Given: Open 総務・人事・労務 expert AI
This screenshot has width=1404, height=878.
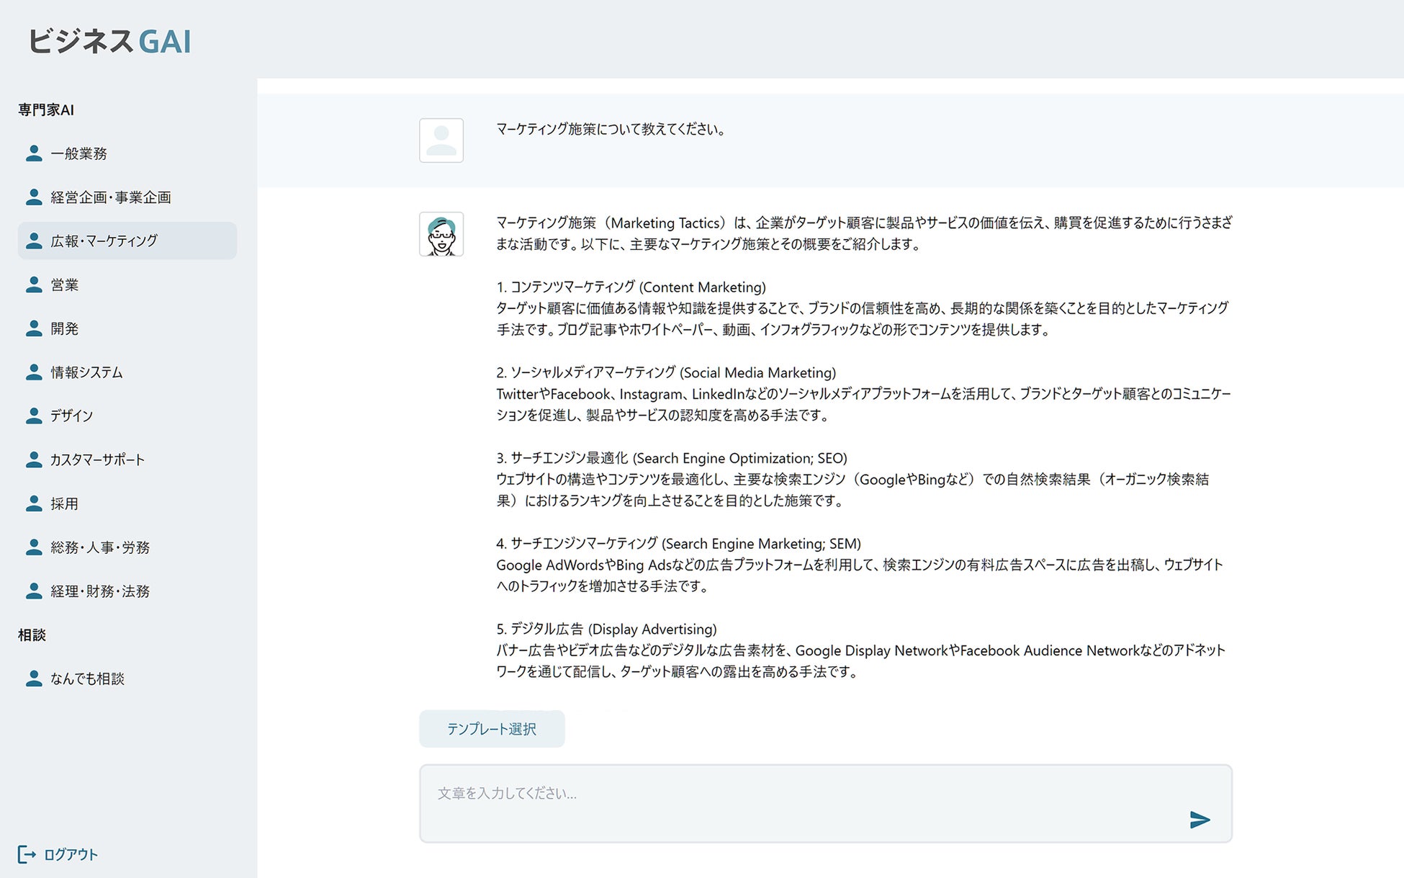Looking at the screenshot, I should [100, 547].
